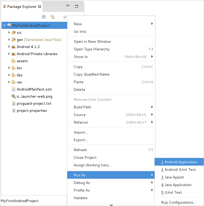
Task: Open the Run As submenu
Action: 111,175
